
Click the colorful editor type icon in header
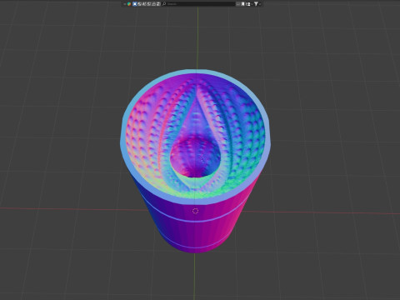pos(129,4)
